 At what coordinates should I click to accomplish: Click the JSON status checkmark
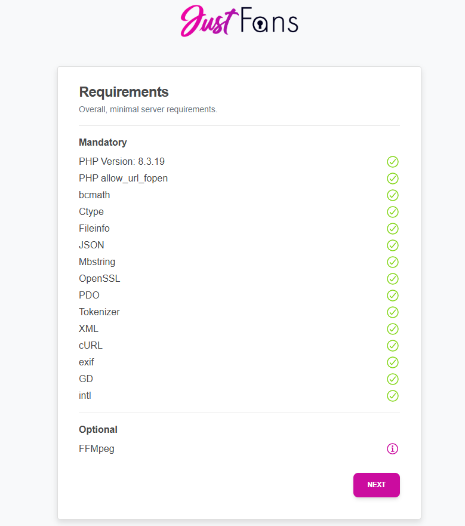point(392,245)
